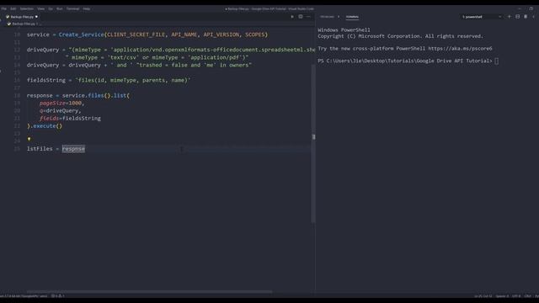Screen dimensions: 539x303
Task: Click the editor horizontal scrollbar
Action: click(150, 292)
